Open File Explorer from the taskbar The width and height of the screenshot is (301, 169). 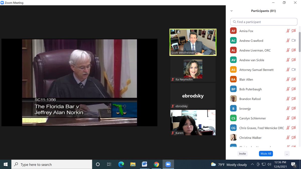point(133,164)
